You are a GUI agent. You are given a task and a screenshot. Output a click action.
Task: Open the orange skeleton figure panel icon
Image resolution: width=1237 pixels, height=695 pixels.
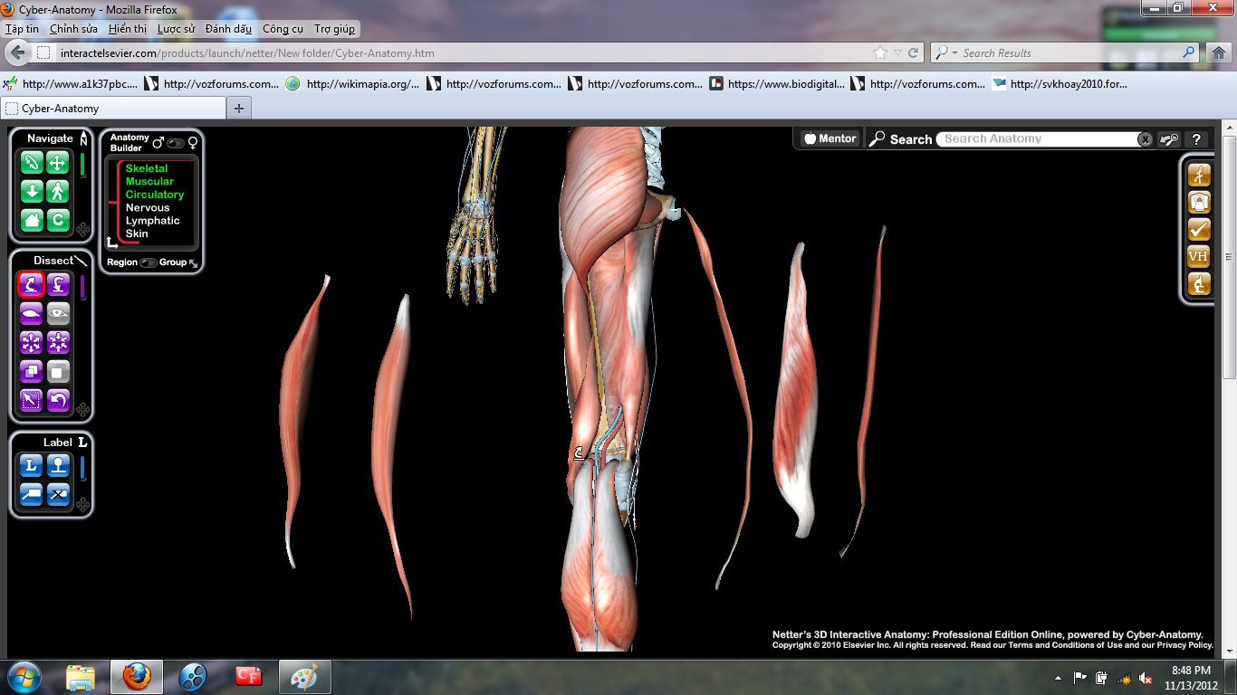[x=1199, y=175]
